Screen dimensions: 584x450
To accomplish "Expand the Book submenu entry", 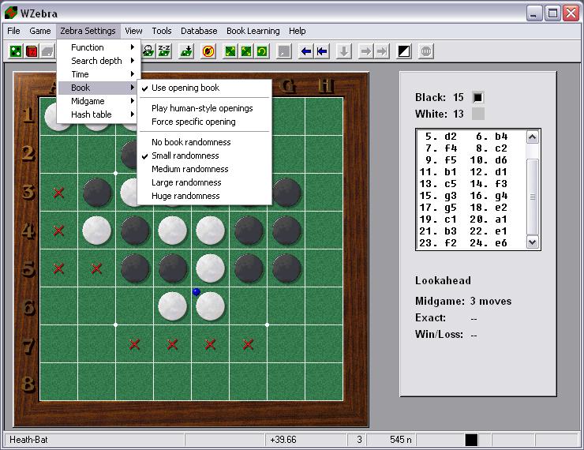I will pyautogui.click(x=99, y=88).
